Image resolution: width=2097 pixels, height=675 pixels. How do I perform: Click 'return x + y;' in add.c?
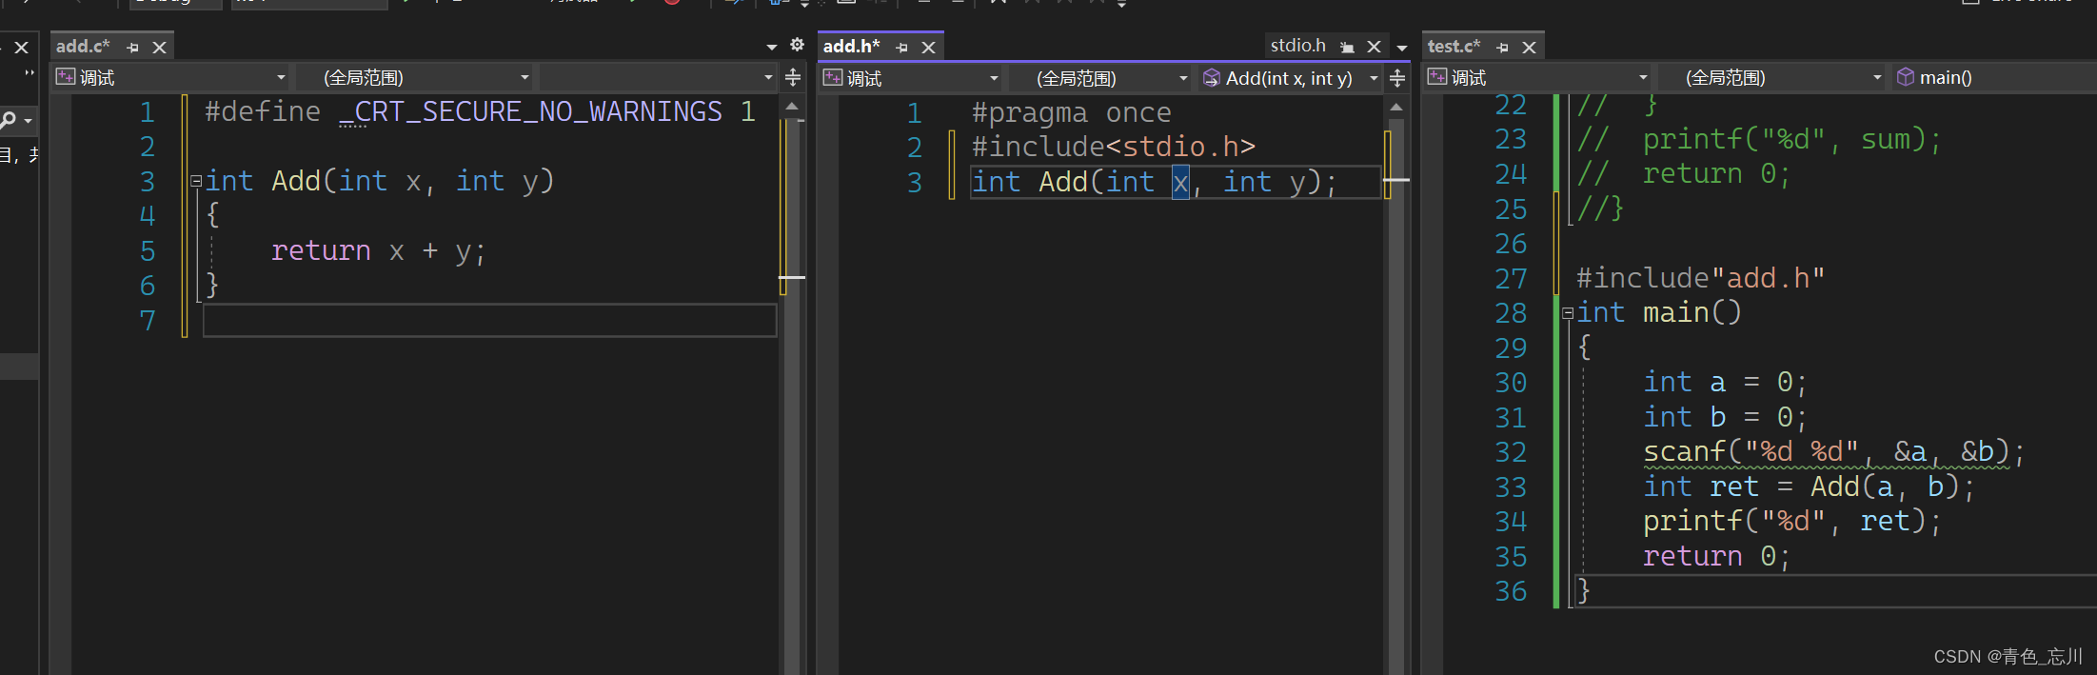378,251
